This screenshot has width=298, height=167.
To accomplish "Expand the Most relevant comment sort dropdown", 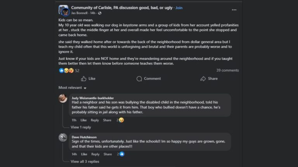I will (x=73, y=88).
